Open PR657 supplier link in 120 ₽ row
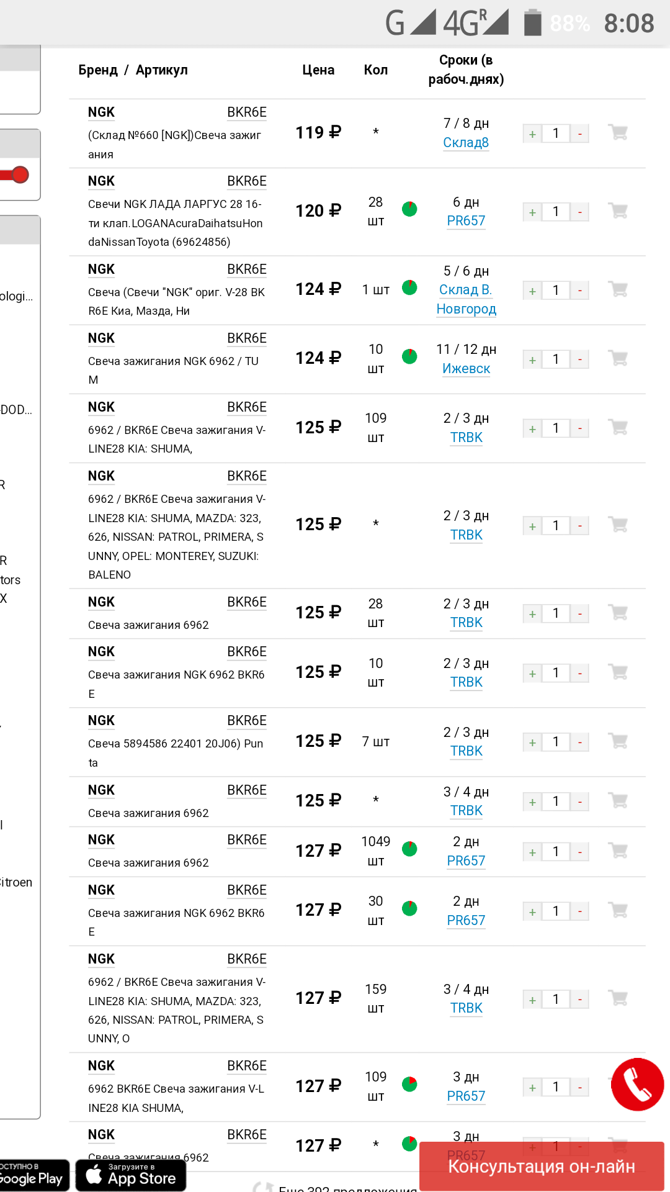 (x=466, y=221)
